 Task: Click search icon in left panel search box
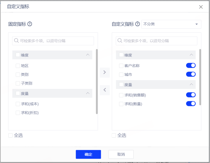tap(16, 41)
